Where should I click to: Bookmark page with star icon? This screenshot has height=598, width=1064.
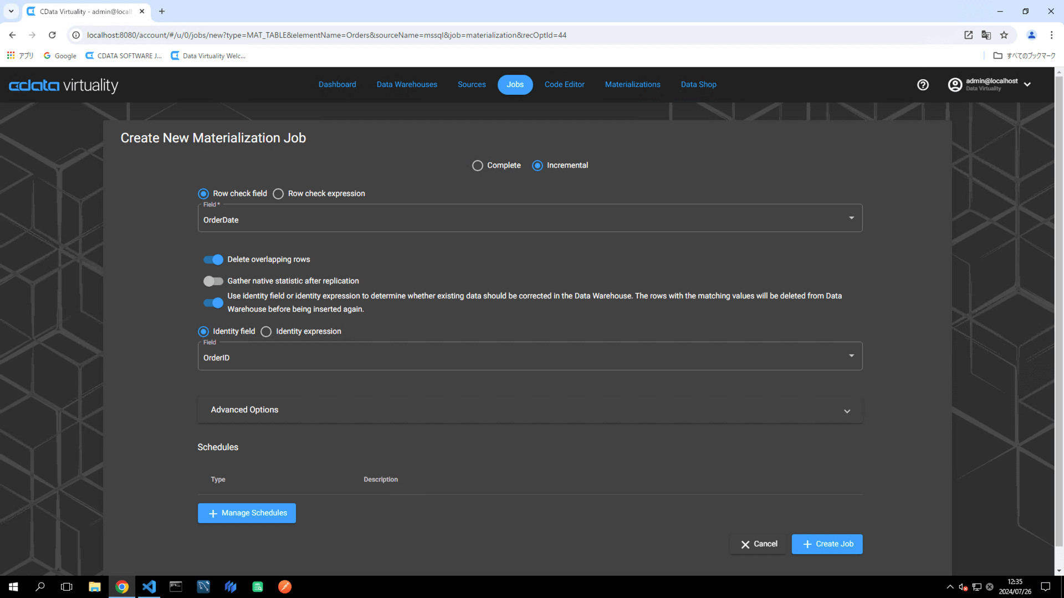click(x=1004, y=35)
